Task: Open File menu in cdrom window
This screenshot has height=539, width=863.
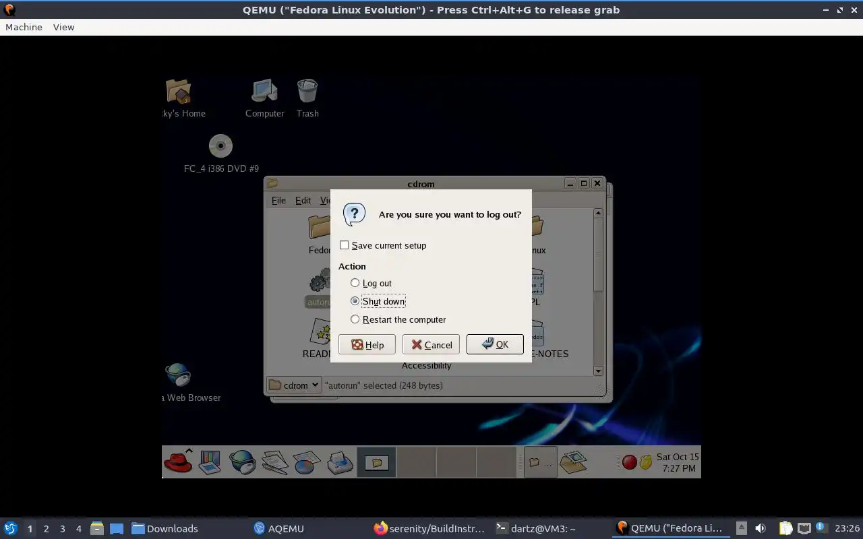Action: (278, 200)
